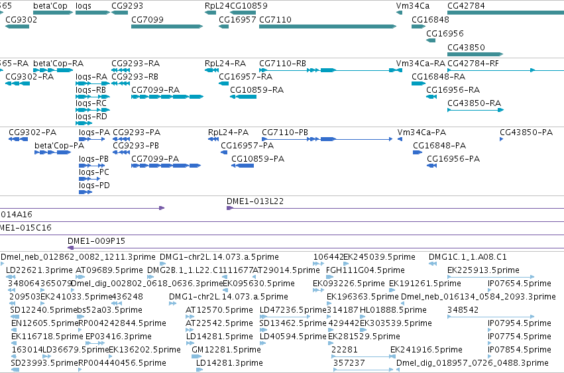The height and width of the screenshot is (373, 564).
Task: Select the CG10859-RA transcript label
Action: pos(257,90)
